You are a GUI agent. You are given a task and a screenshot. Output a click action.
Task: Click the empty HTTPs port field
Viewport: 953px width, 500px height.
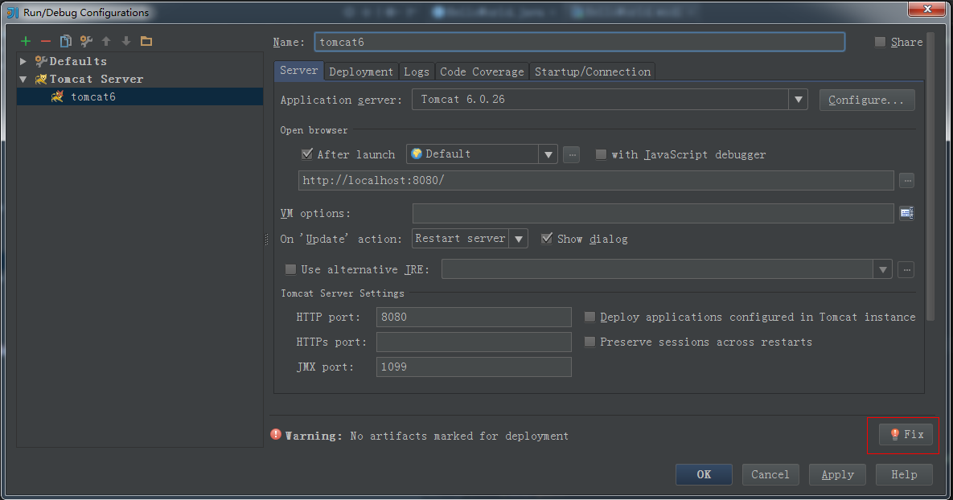474,342
